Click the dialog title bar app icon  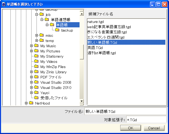click(4, 4)
